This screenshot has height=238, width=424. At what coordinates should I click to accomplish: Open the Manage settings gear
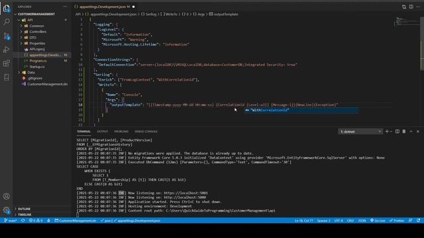click(6, 210)
